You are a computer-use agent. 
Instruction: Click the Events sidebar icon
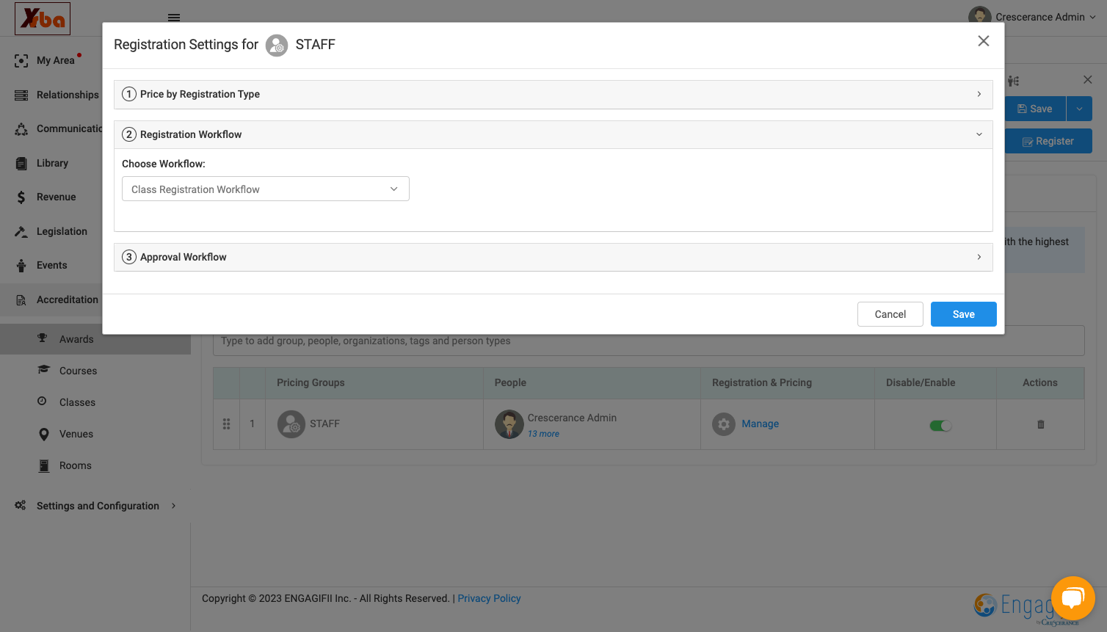point(21,266)
